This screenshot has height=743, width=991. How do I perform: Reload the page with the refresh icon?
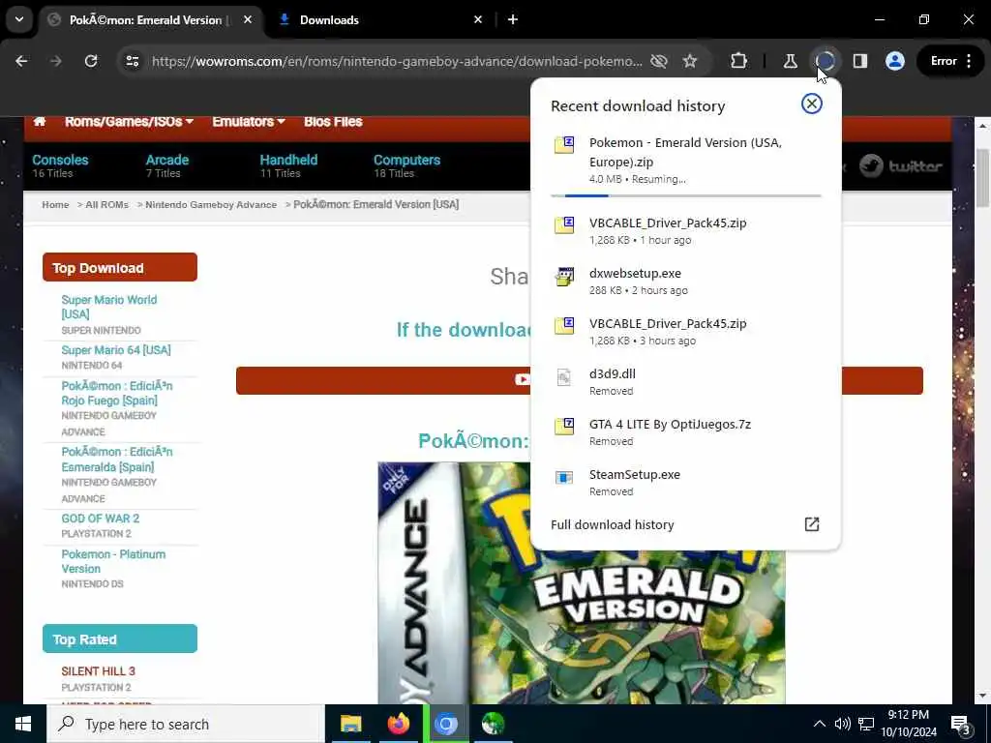pyautogui.click(x=91, y=61)
